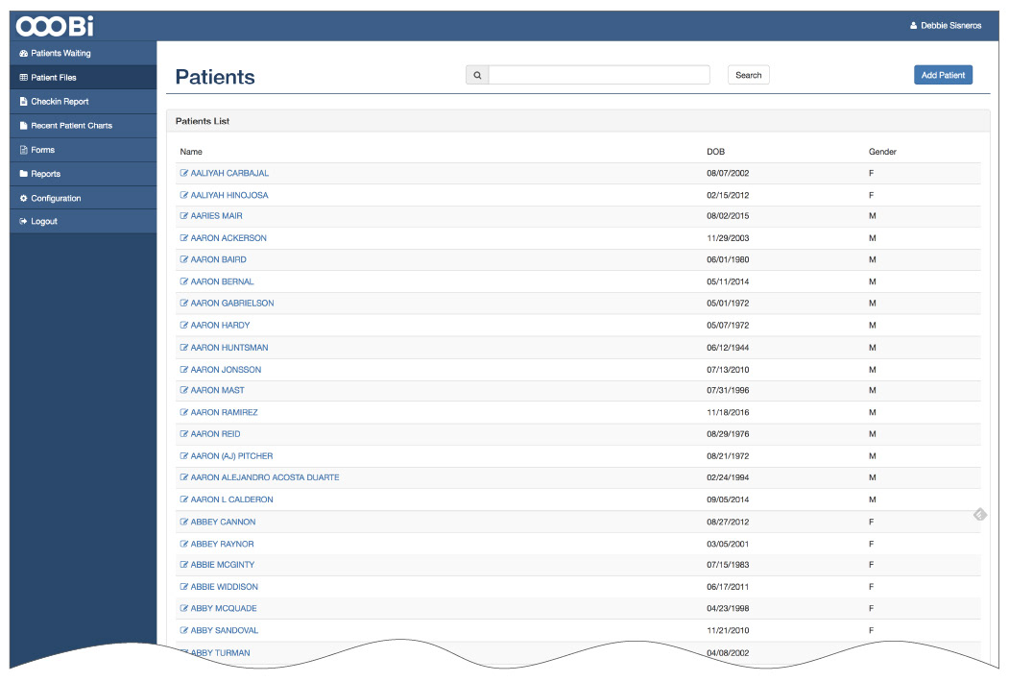Screen dimensions: 1009x682
Task: Click edit icon for AARIES MAIR
Action: [x=184, y=216]
